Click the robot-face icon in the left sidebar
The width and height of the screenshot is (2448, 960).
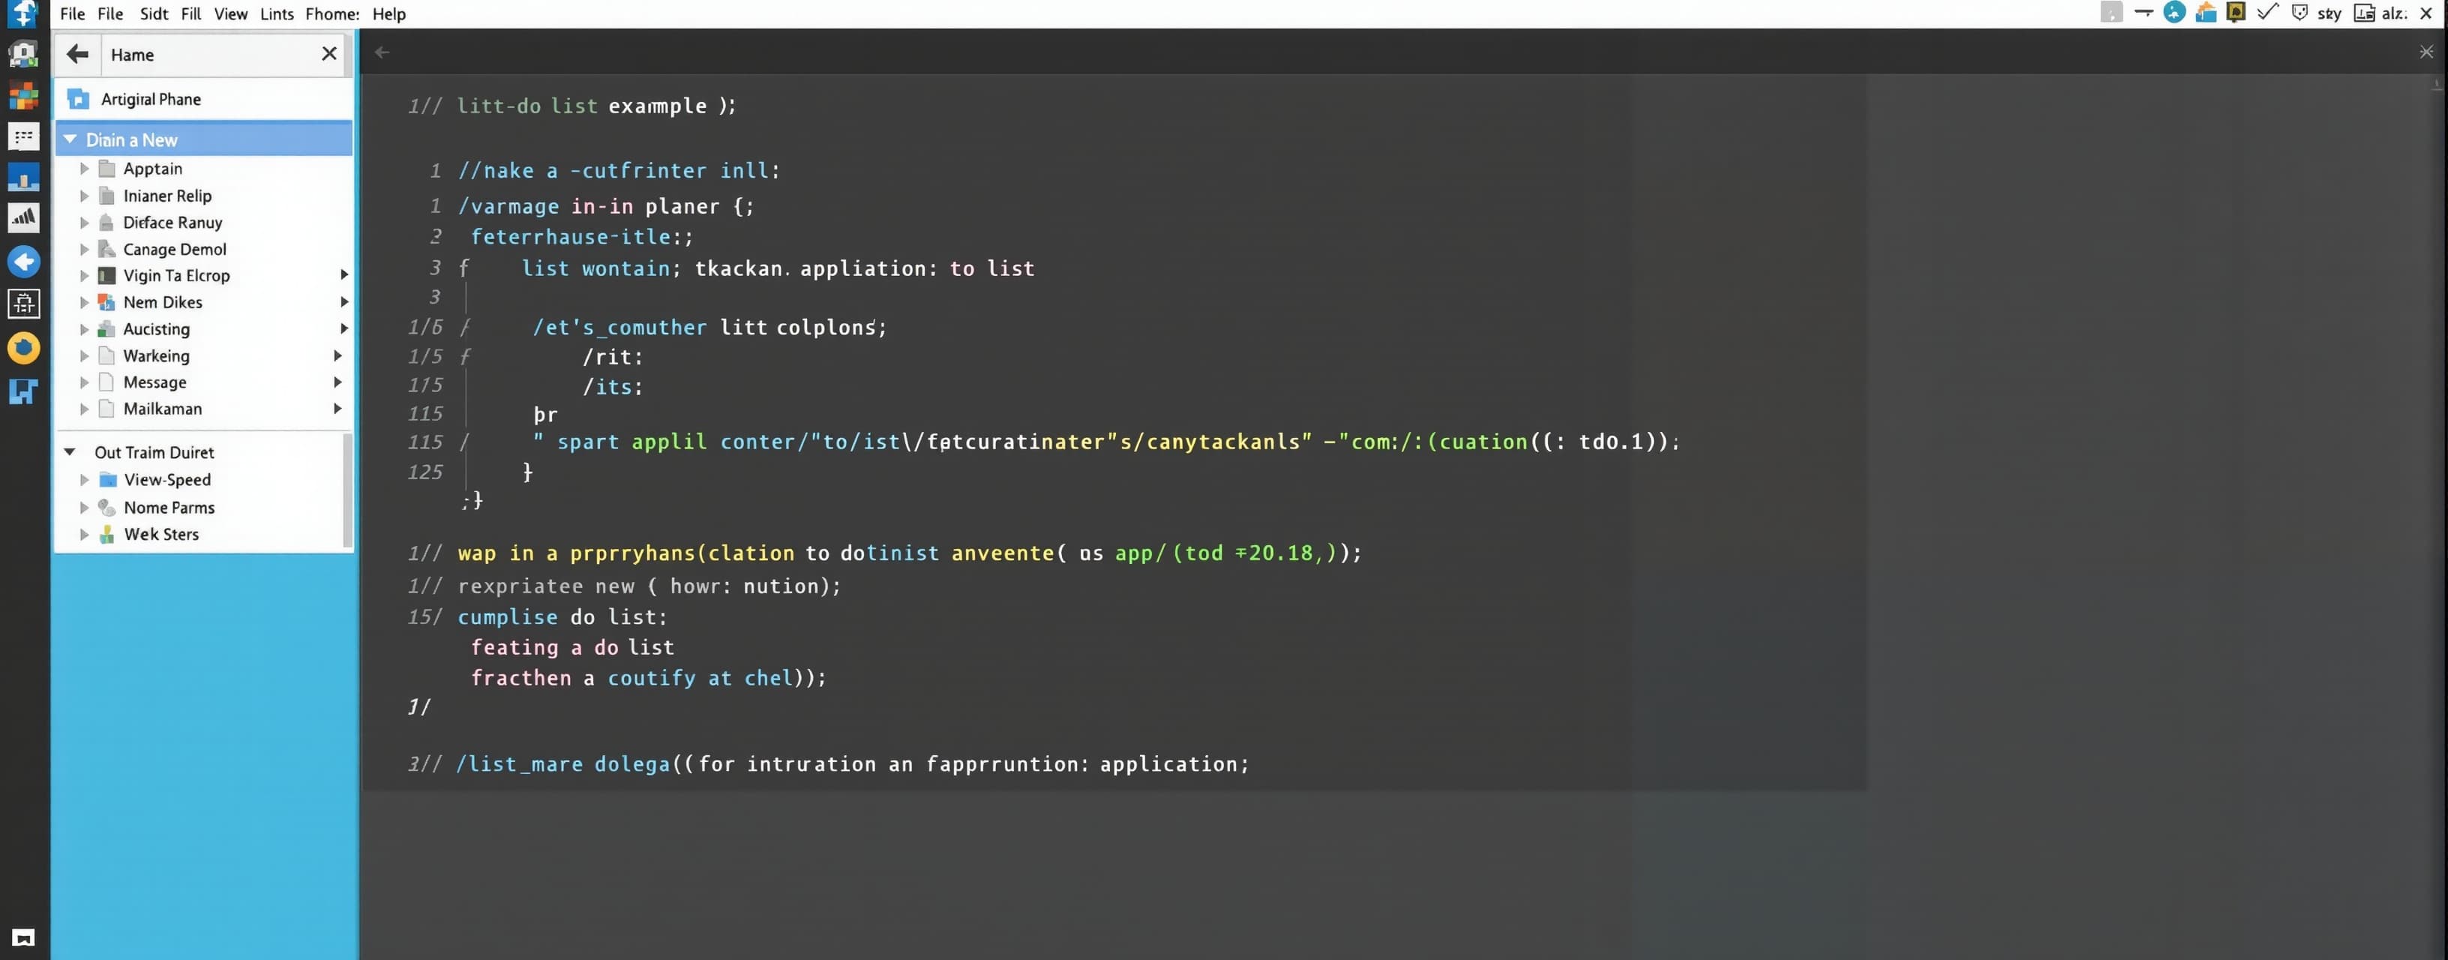click(22, 53)
